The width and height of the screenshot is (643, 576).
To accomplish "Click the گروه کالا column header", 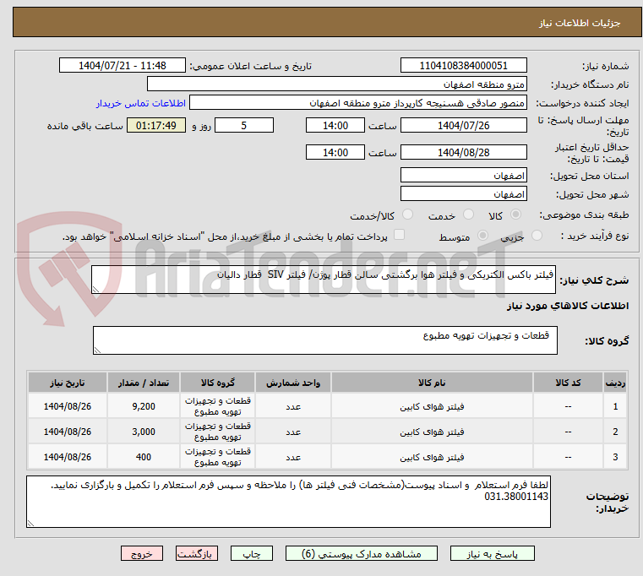I will point(217,383).
